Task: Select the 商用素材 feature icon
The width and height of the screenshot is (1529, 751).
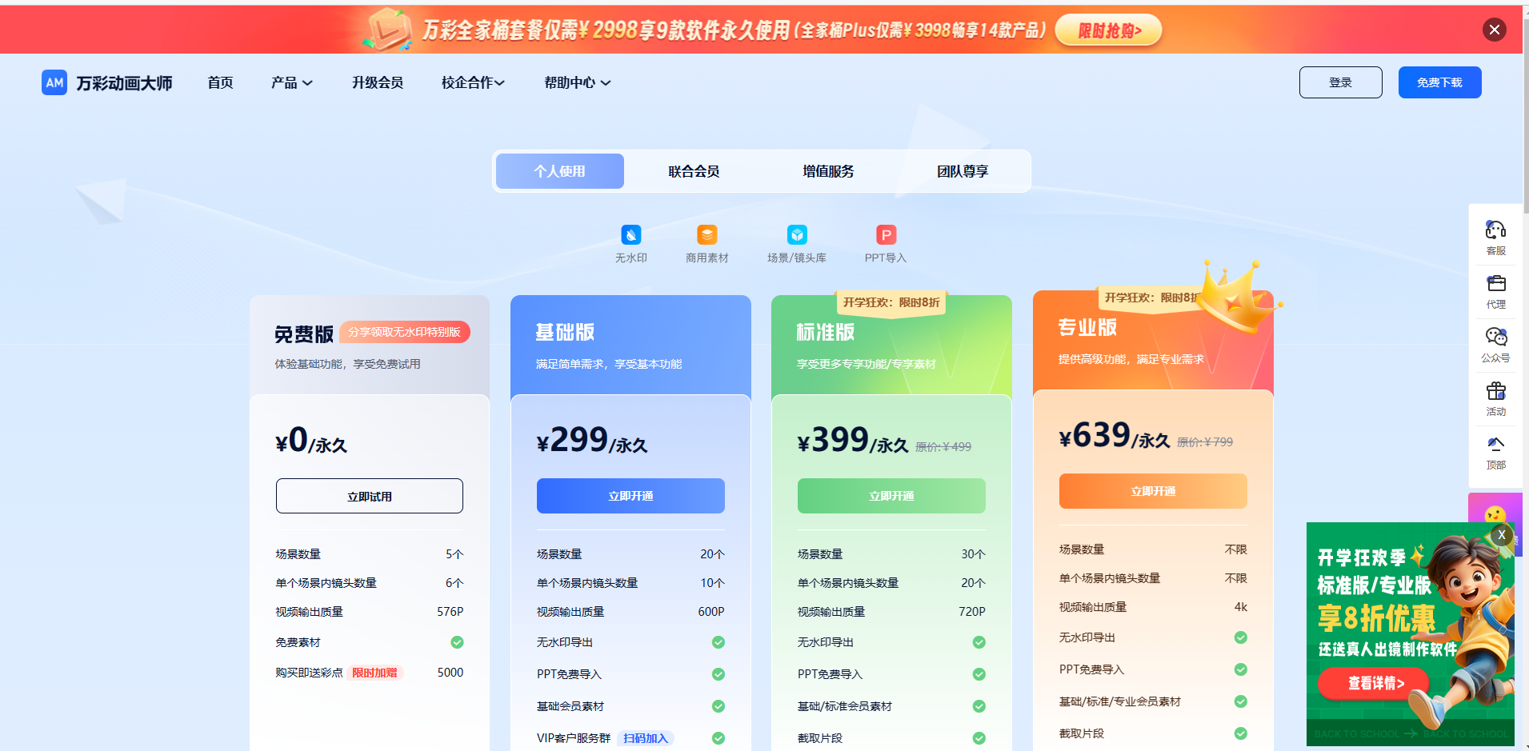Action: pos(707,234)
